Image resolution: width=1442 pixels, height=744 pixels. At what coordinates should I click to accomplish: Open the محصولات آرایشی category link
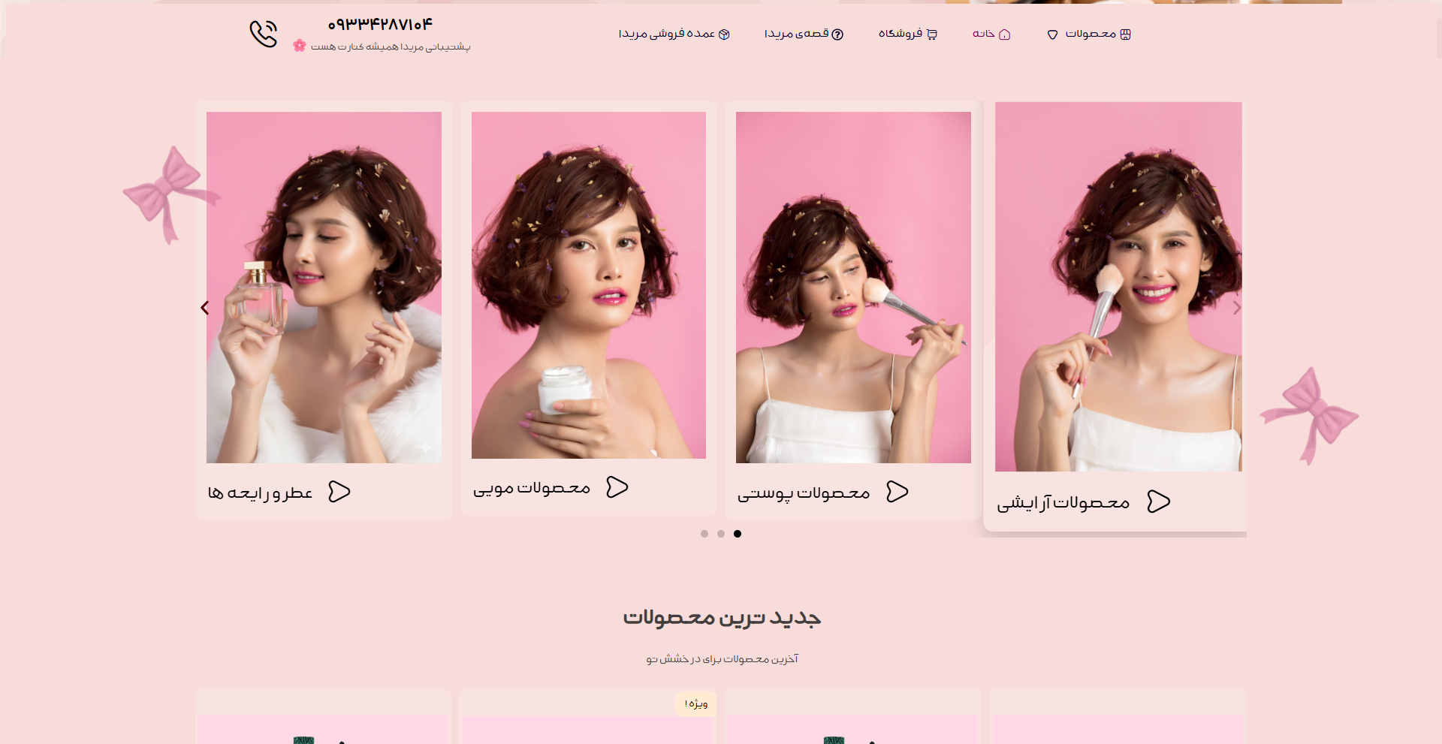(x=1063, y=502)
